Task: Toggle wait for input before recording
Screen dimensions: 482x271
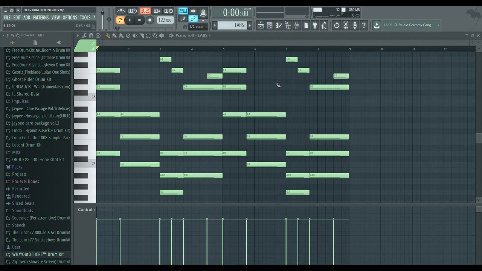Action: point(133,11)
